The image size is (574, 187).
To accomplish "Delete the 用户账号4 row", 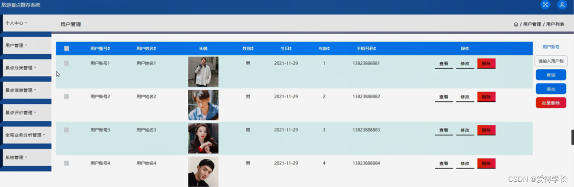I will point(486,164).
